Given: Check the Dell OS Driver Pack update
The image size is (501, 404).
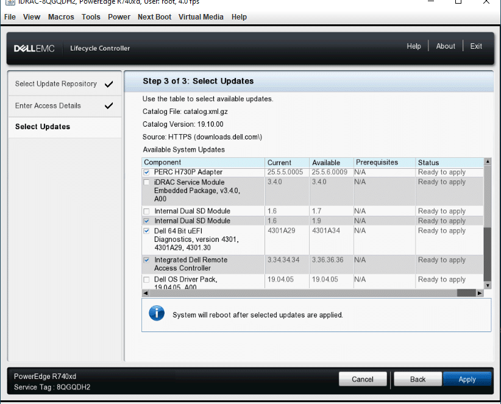Looking at the screenshot, I should 147,280.
